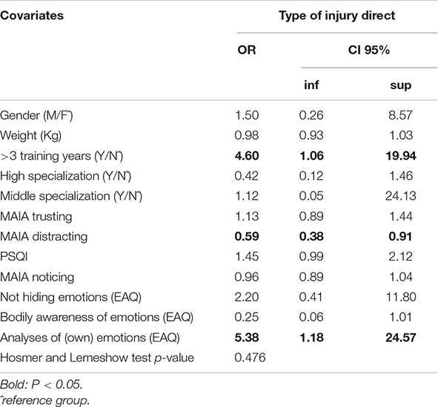Click the Covariates column header
The image size is (438, 407).
[32, 16]
